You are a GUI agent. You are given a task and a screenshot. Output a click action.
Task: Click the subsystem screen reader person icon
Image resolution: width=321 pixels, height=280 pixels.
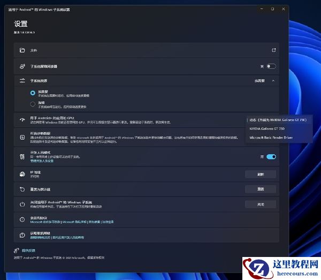pos(22,66)
